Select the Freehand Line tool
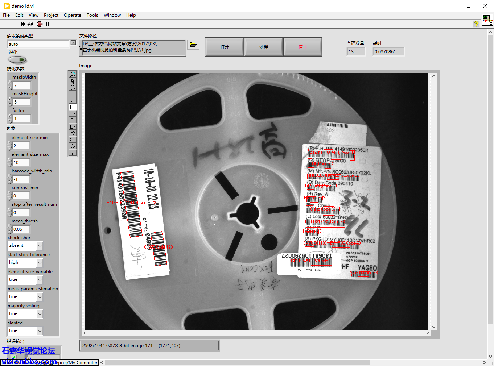Screen dimensions: 494x366 (73, 133)
